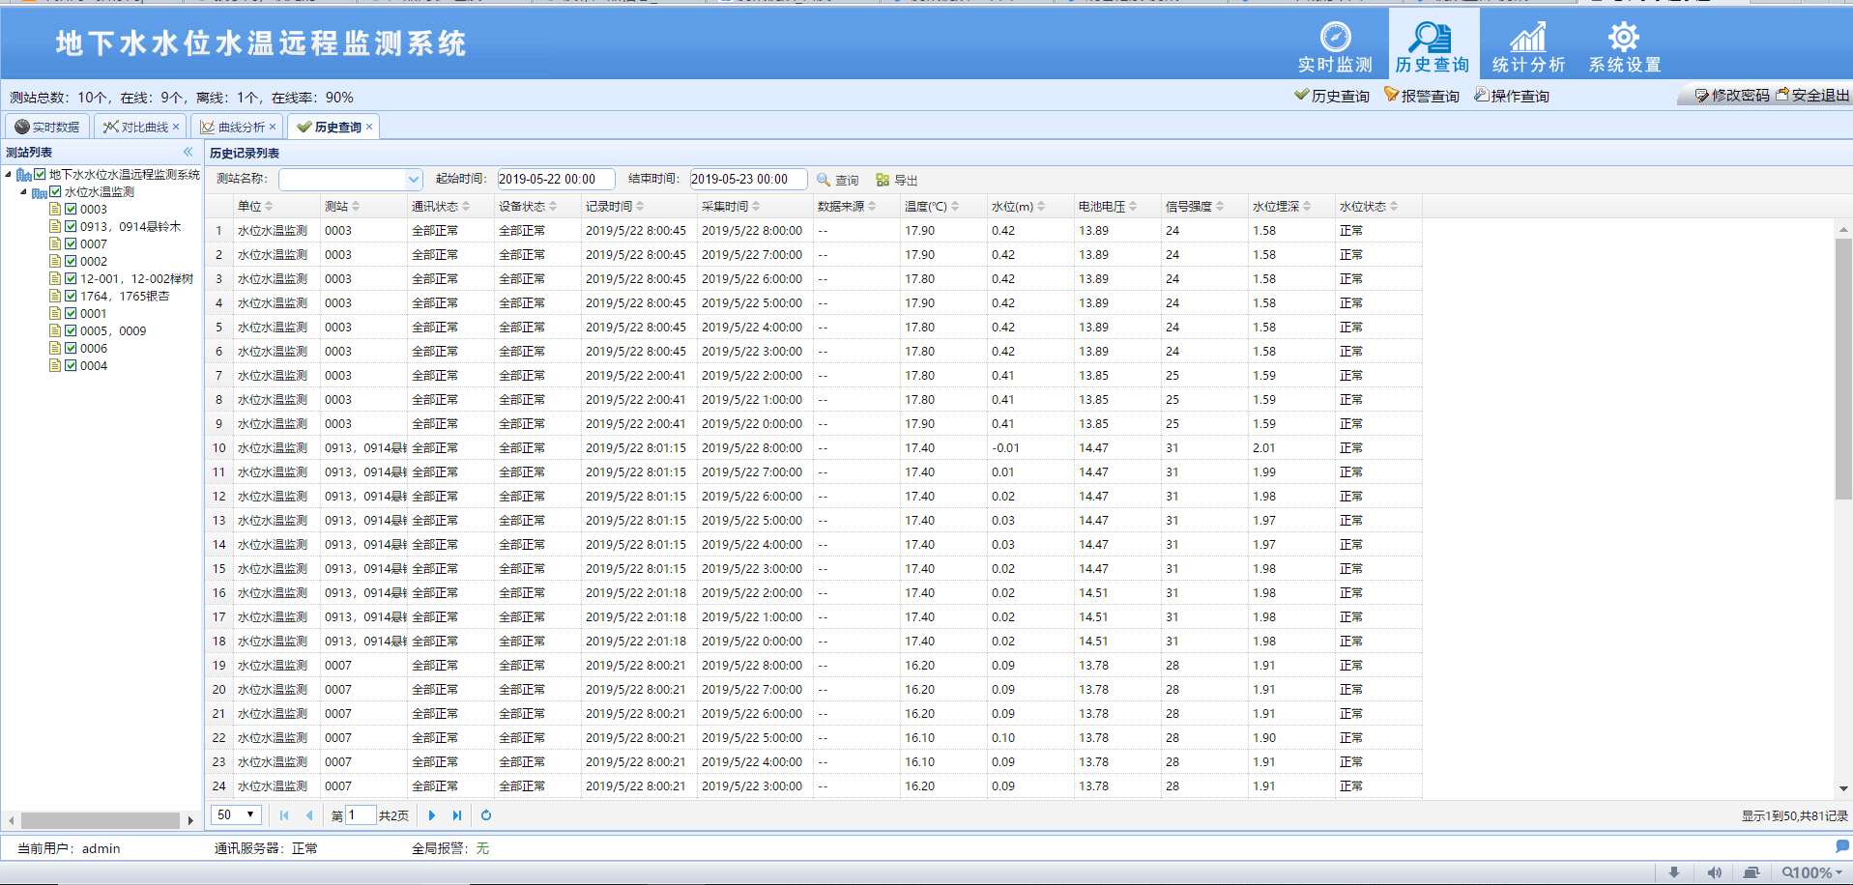The height and width of the screenshot is (885, 1853).
Task: Click 修改密码 change password
Action: [x=1732, y=96]
